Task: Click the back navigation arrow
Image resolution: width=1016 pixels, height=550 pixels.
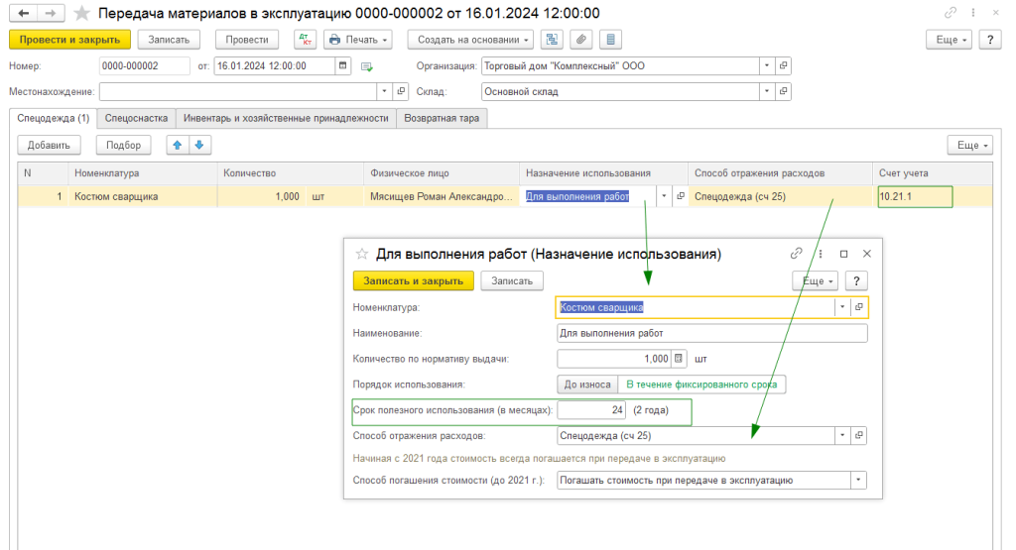Action: (22, 13)
